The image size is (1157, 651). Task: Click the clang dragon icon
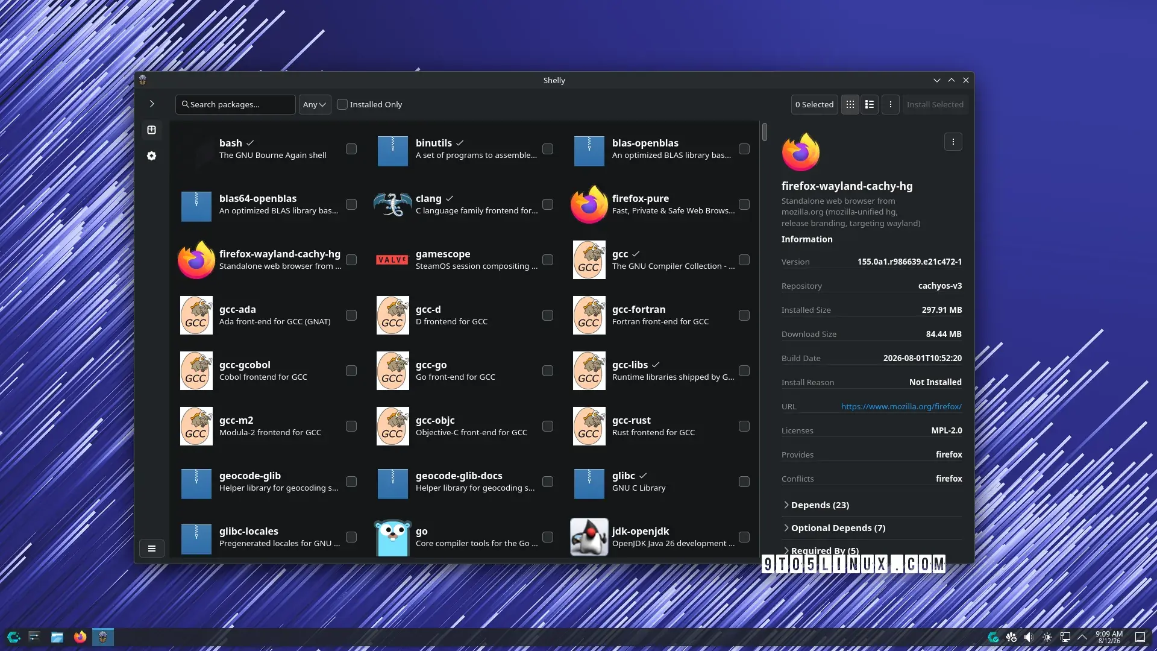tap(393, 205)
